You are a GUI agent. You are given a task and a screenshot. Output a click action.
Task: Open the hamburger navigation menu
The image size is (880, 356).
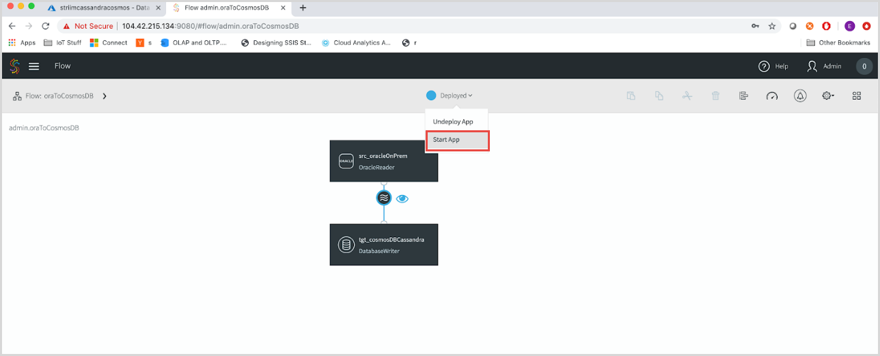point(33,66)
